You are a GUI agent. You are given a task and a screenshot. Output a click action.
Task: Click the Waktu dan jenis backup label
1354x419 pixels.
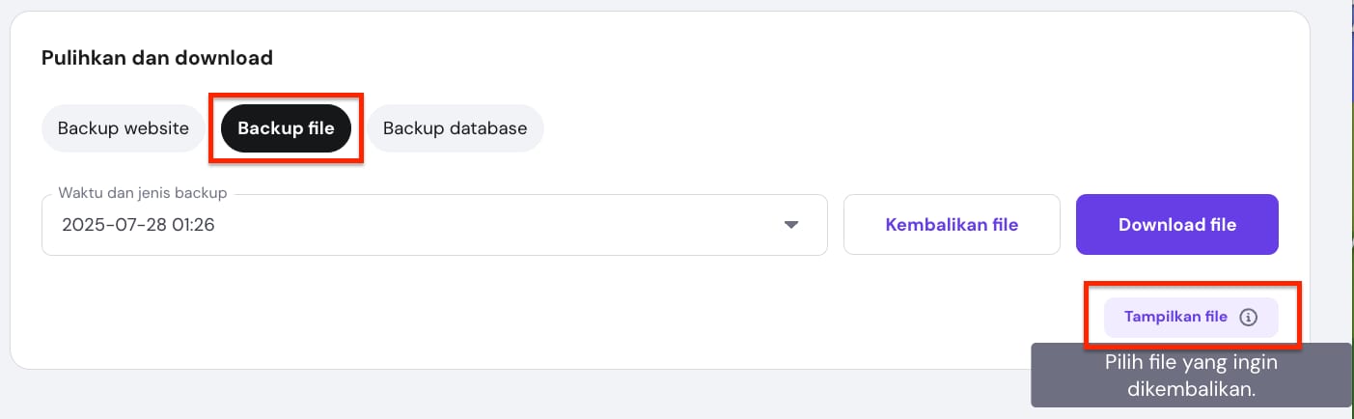click(143, 193)
